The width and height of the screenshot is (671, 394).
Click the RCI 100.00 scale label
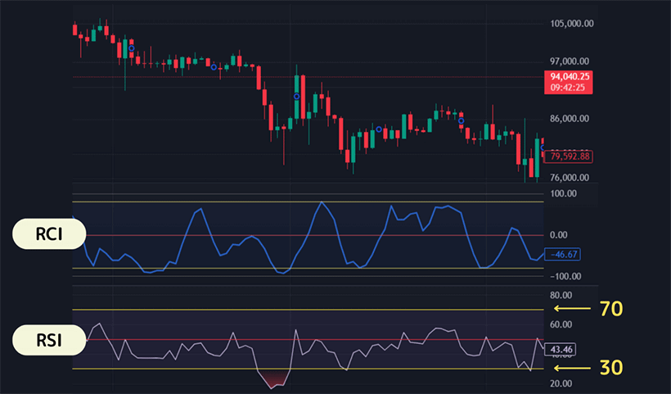tap(565, 194)
